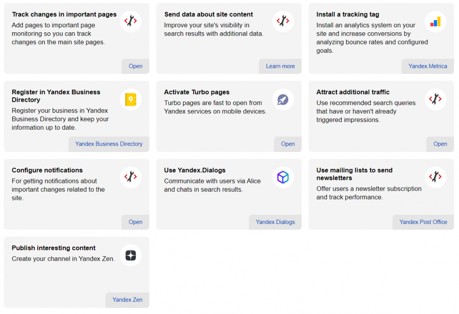Select the Install a tracking tag heading
This screenshot has width=459, height=314.
pos(348,15)
